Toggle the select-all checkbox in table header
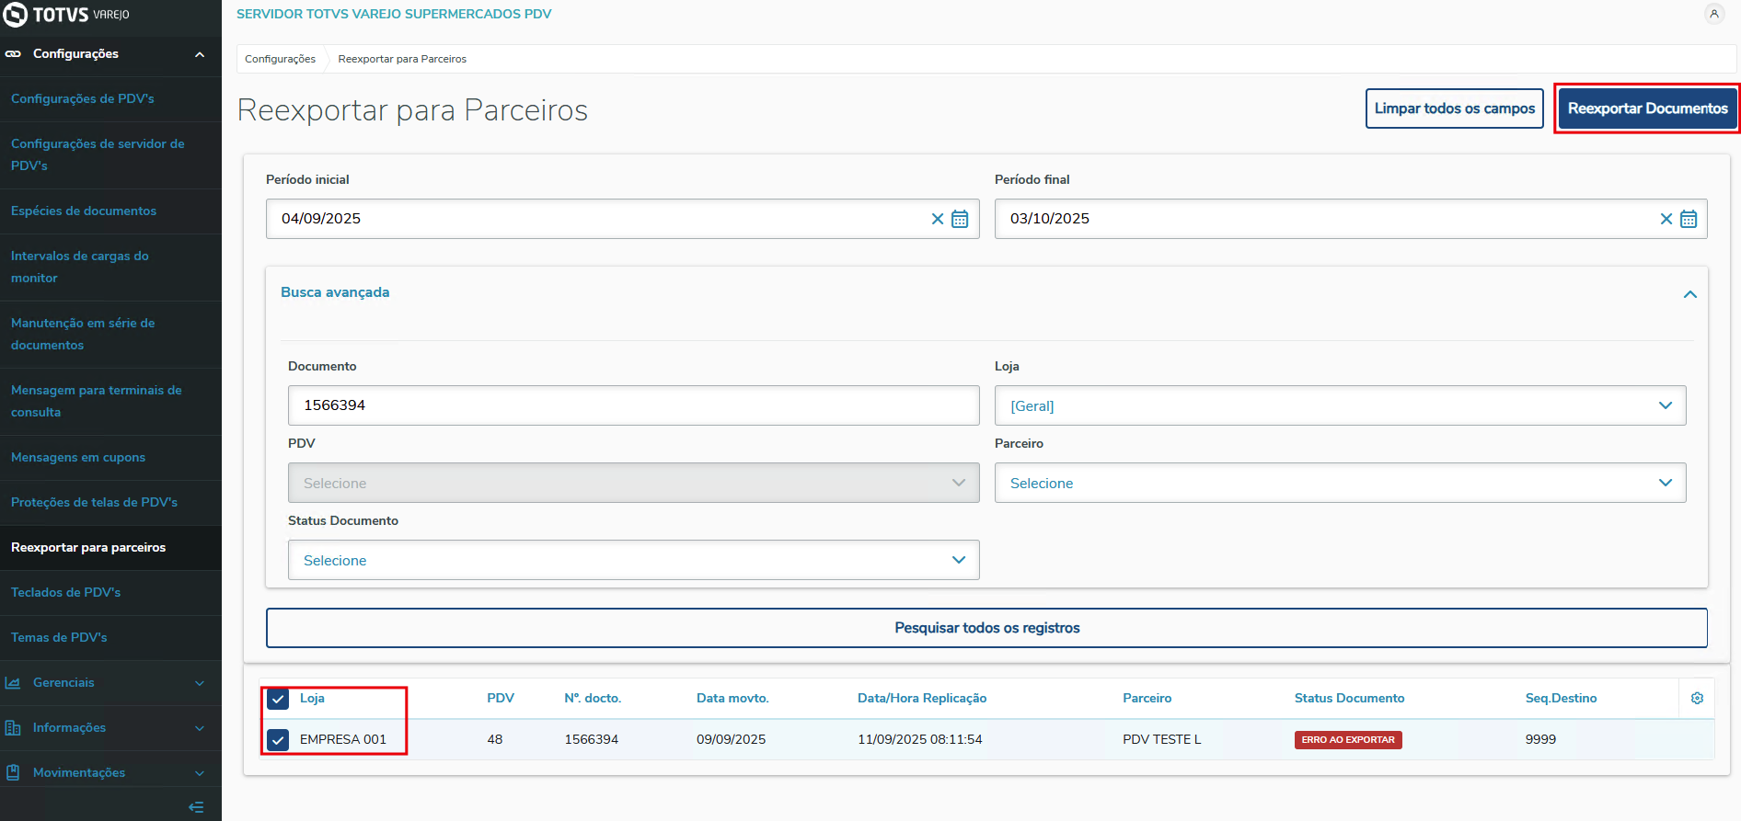 (278, 700)
